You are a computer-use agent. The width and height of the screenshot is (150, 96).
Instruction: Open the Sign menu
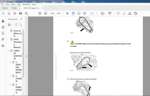coord(19,4)
